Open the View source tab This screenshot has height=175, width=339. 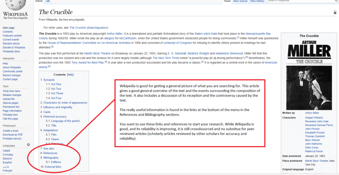(240, 1)
